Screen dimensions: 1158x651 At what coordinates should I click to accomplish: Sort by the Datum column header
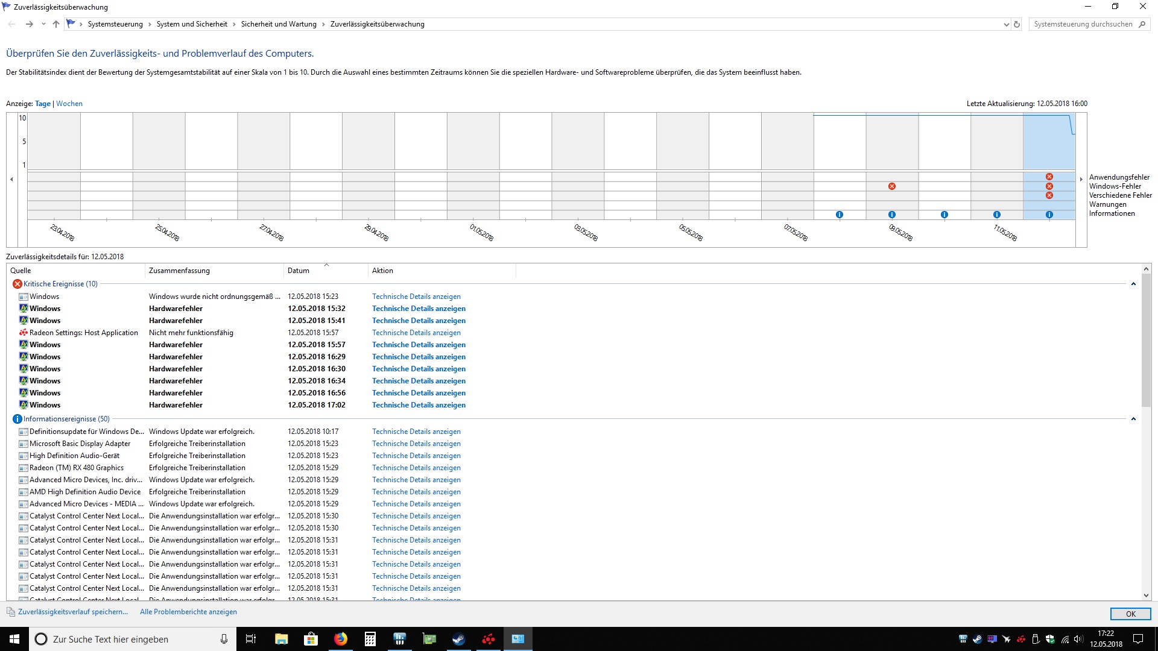tap(326, 271)
